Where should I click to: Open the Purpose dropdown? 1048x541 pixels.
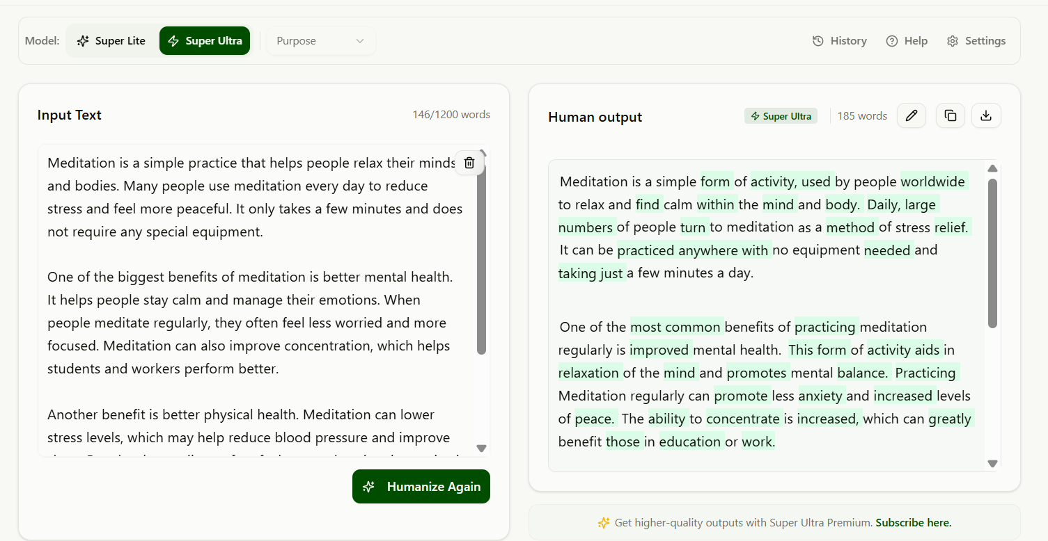(321, 41)
